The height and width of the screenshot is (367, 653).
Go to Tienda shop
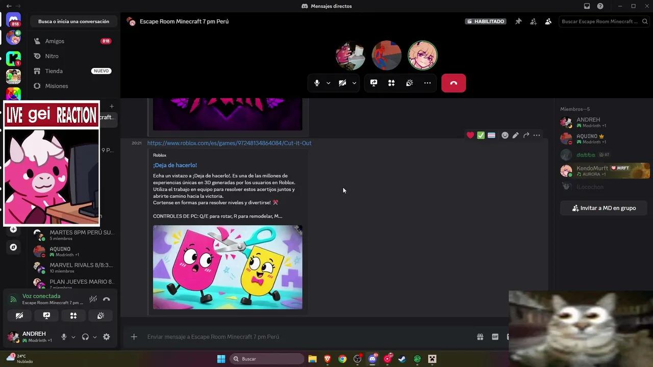(72, 71)
